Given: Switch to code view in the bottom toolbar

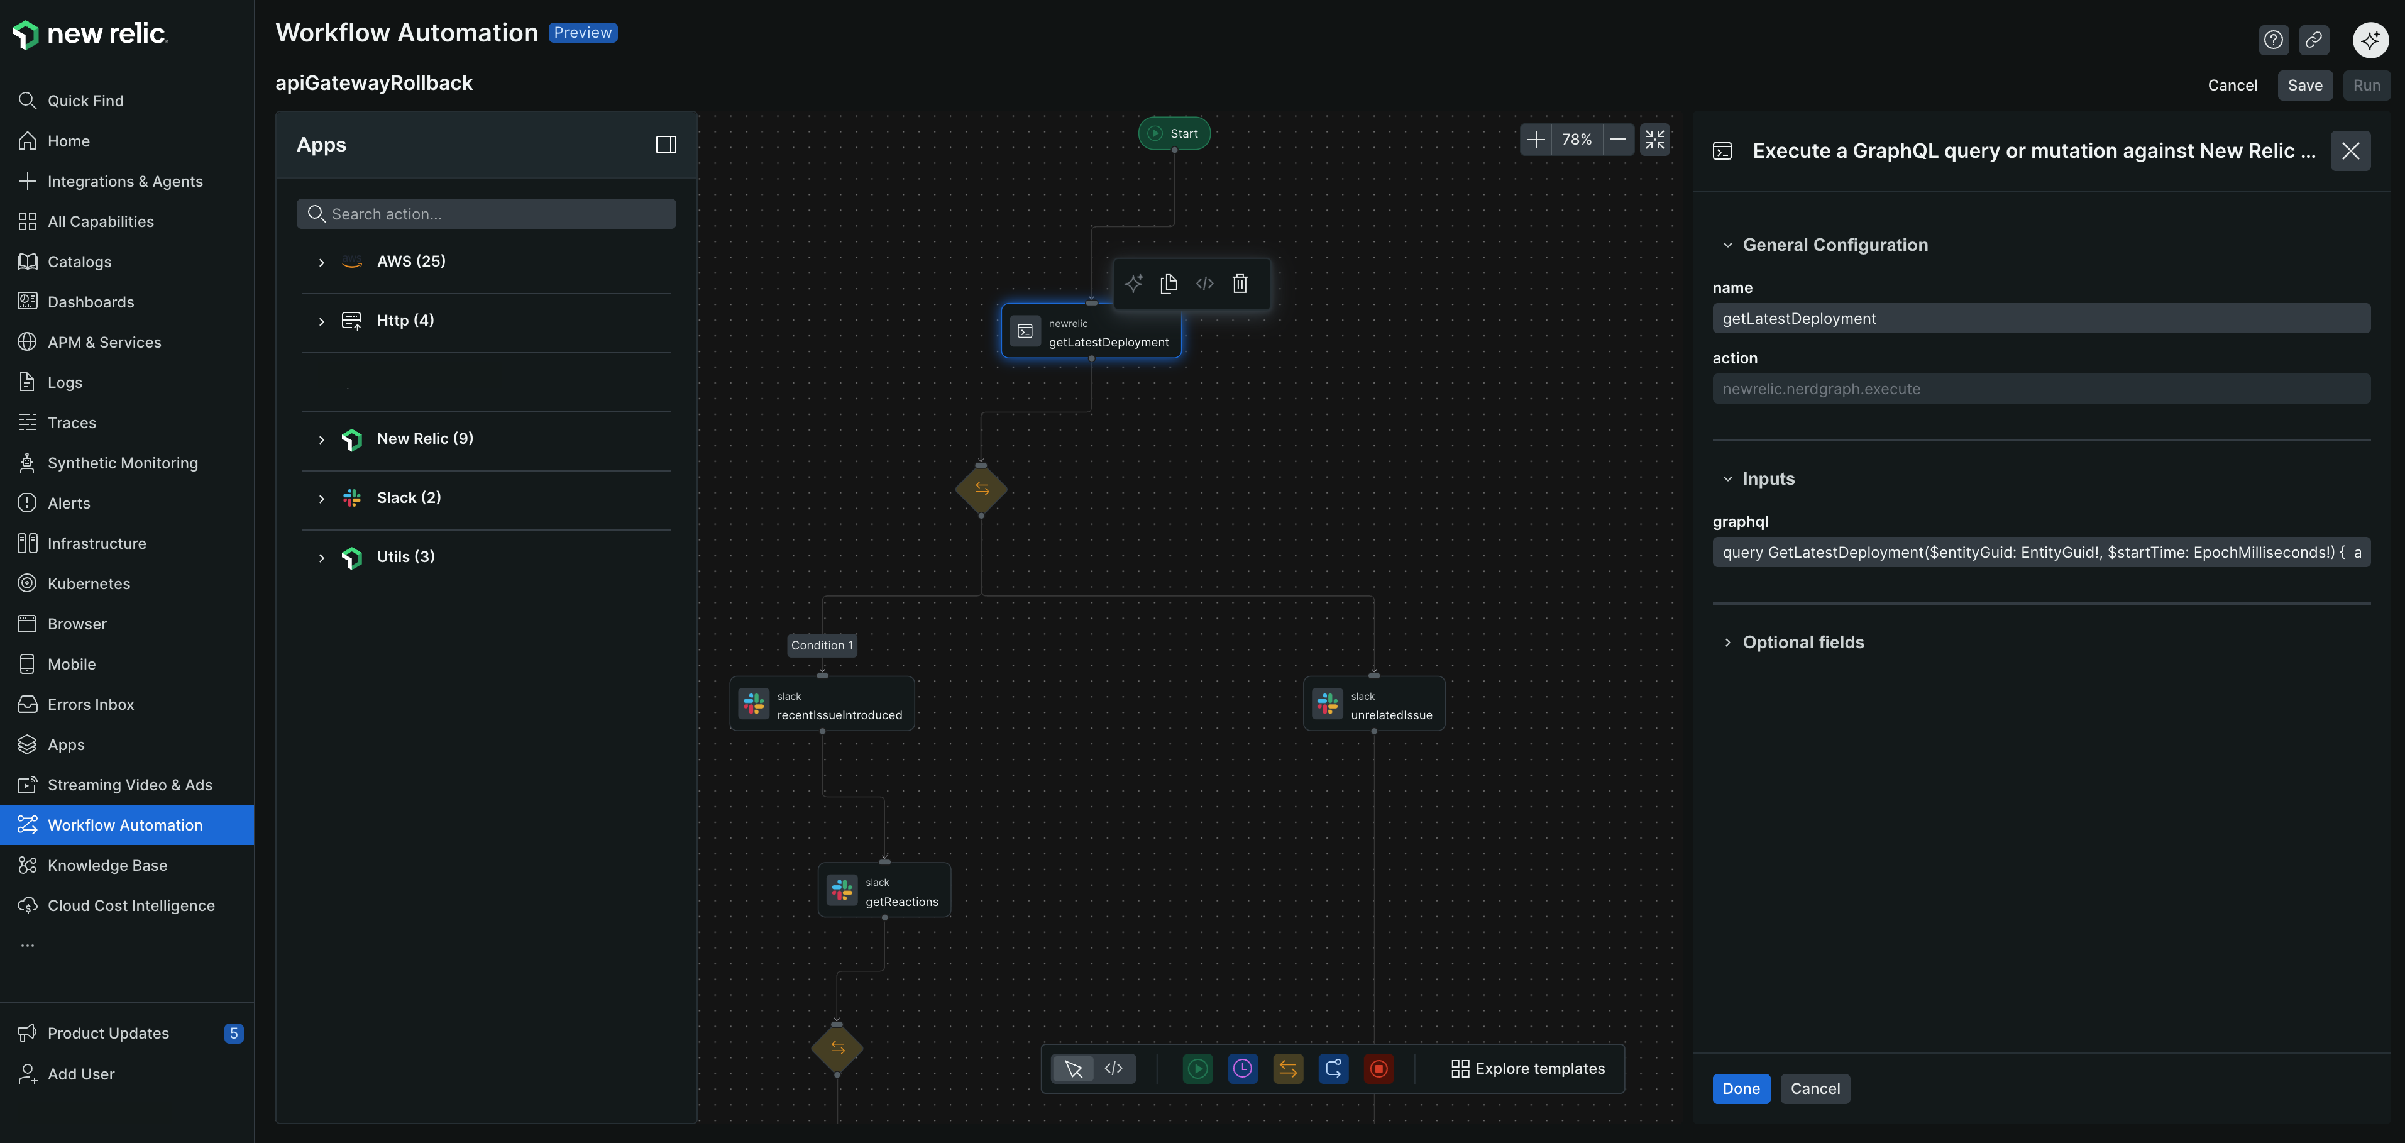Looking at the screenshot, I should point(1114,1068).
